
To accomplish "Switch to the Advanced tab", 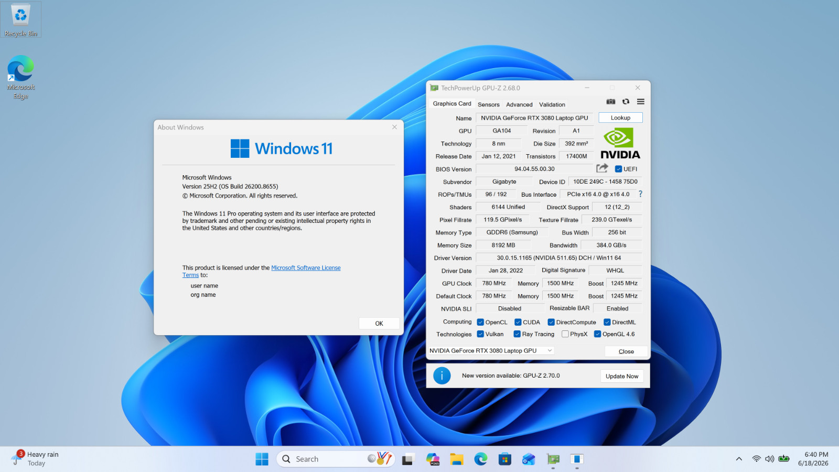I will (519, 104).
